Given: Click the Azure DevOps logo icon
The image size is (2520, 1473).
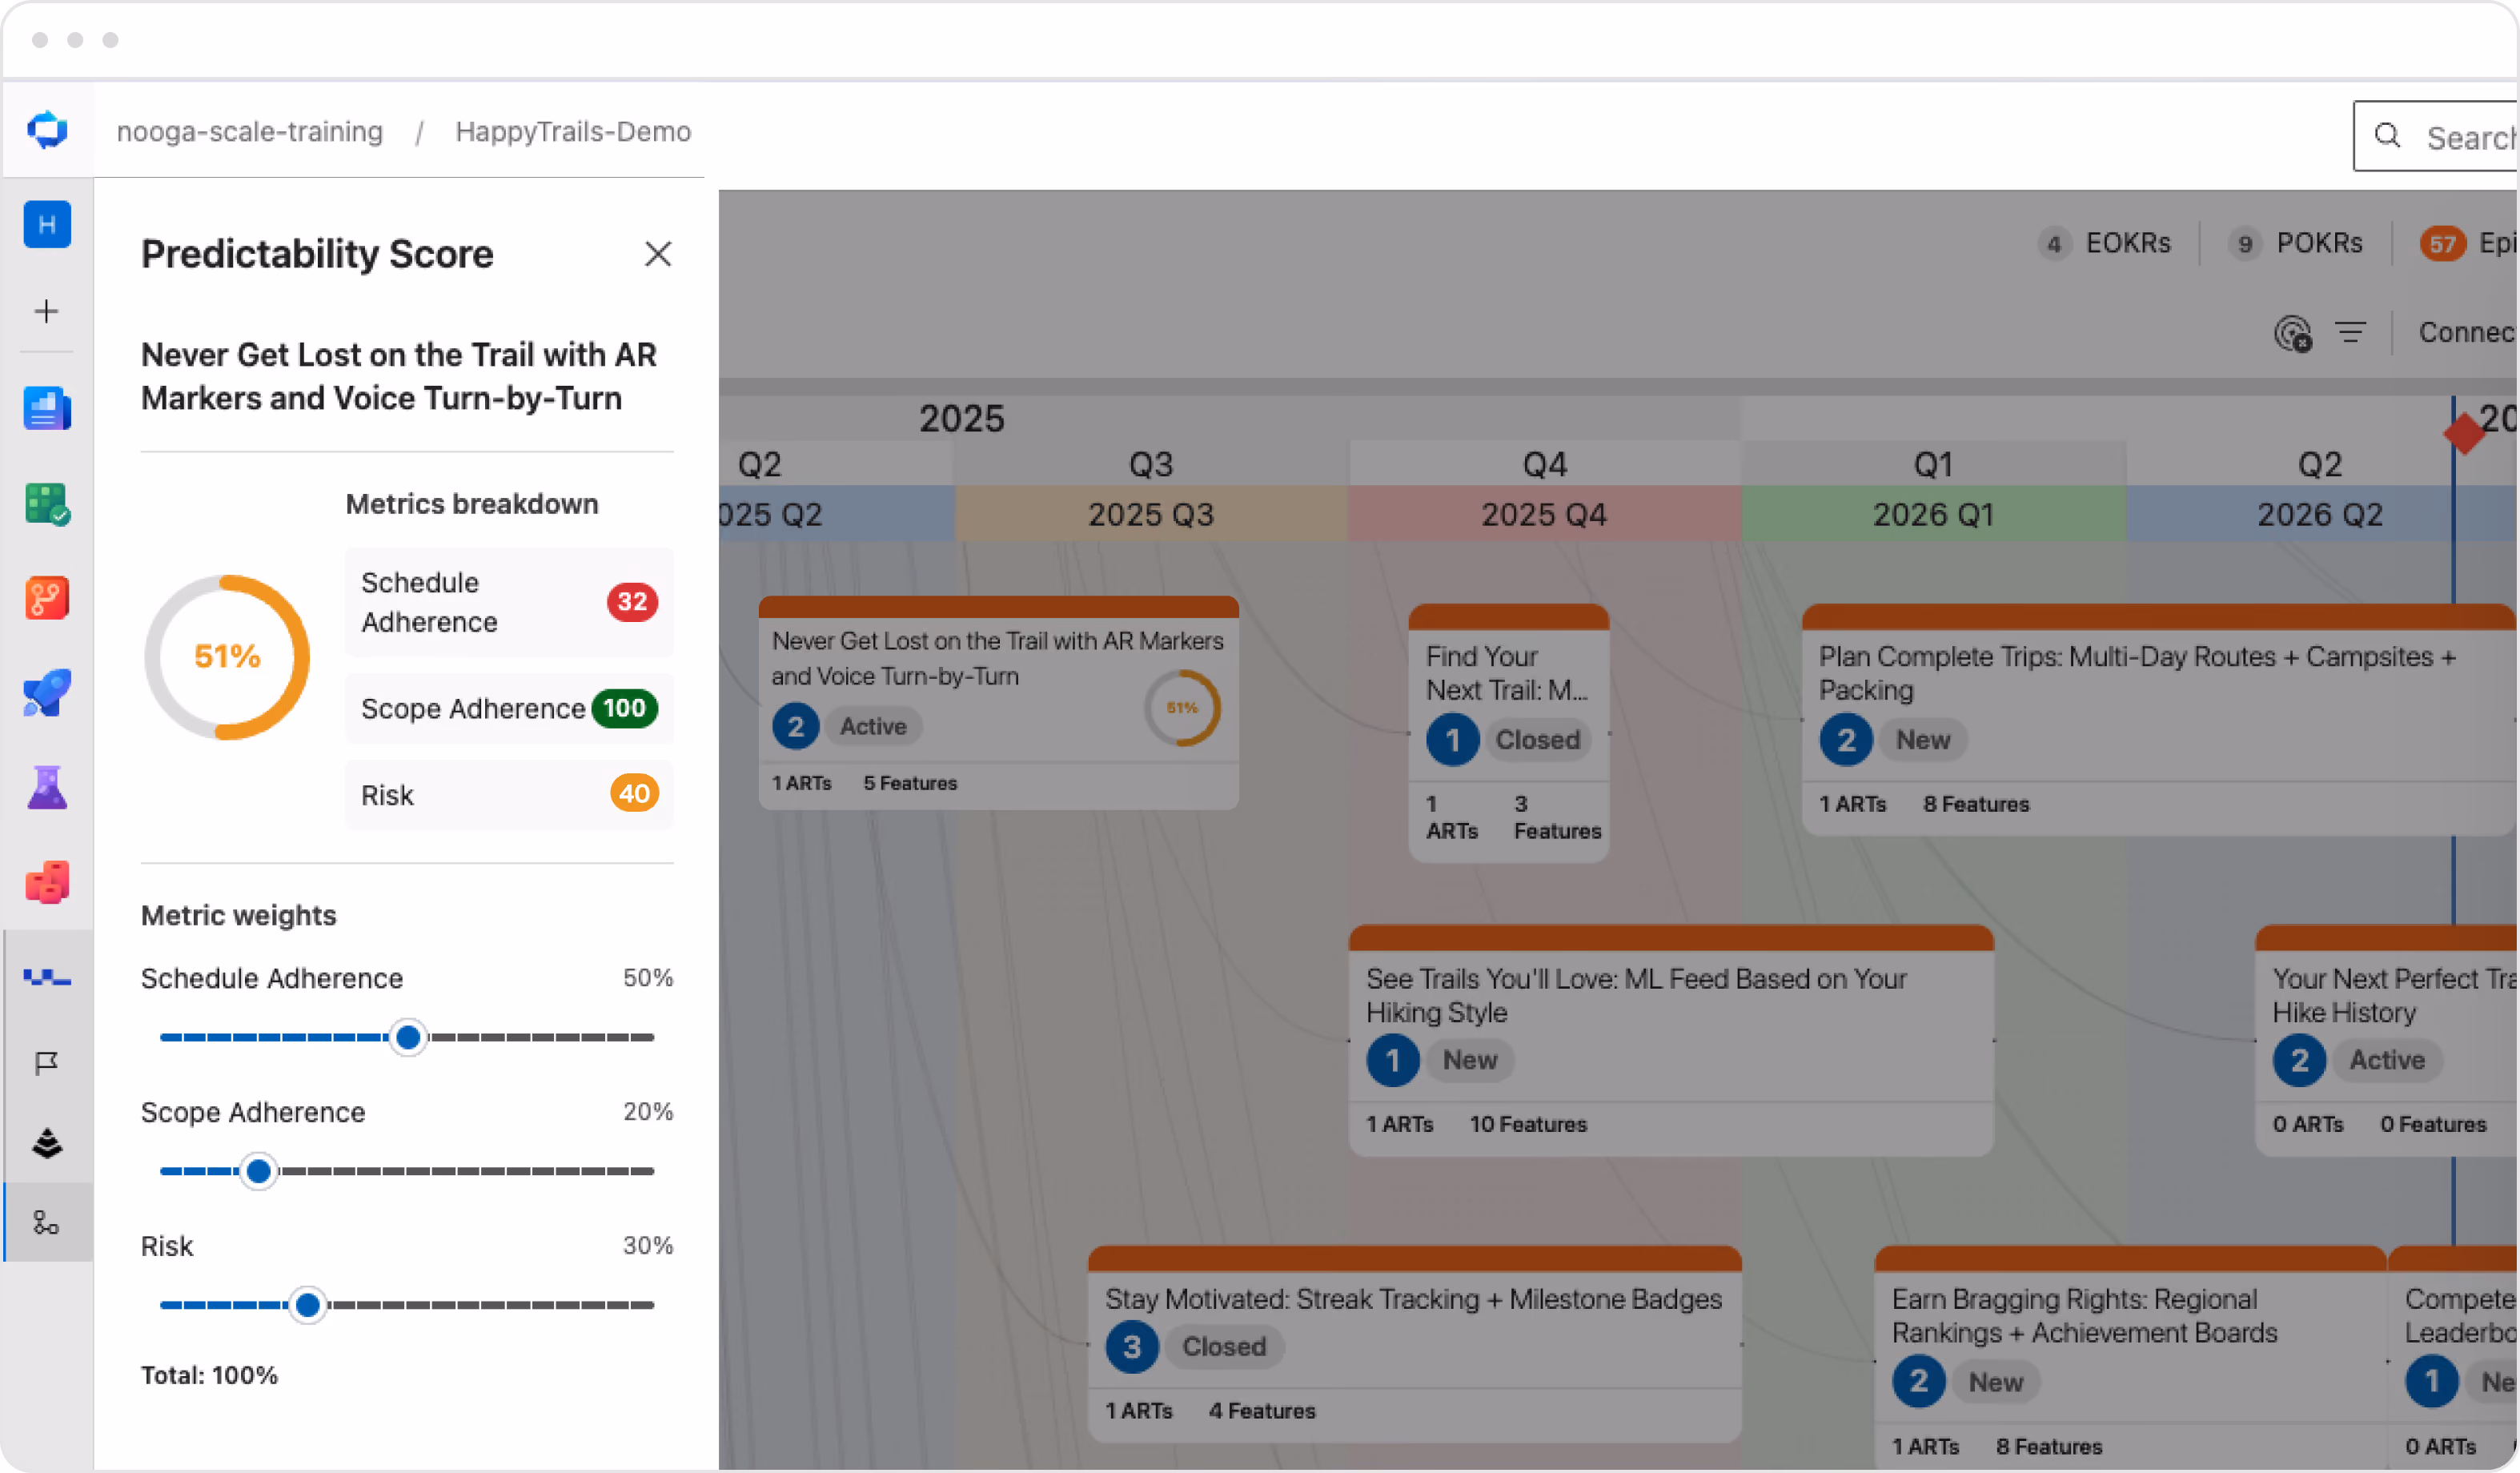Looking at the screenshot, I should [x=47, y=130].
